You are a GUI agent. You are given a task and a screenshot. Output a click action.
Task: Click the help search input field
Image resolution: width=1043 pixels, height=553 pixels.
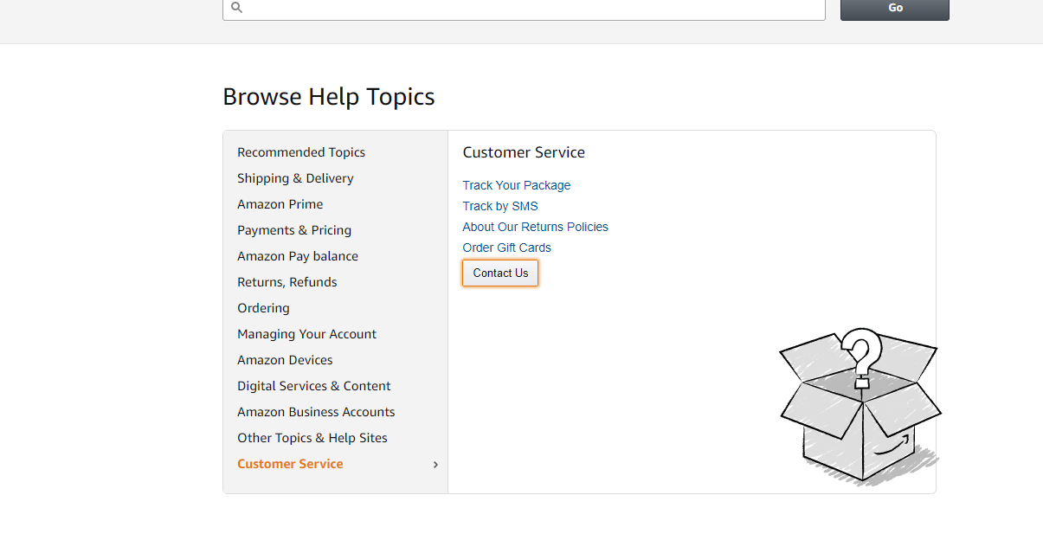(524, 9)
